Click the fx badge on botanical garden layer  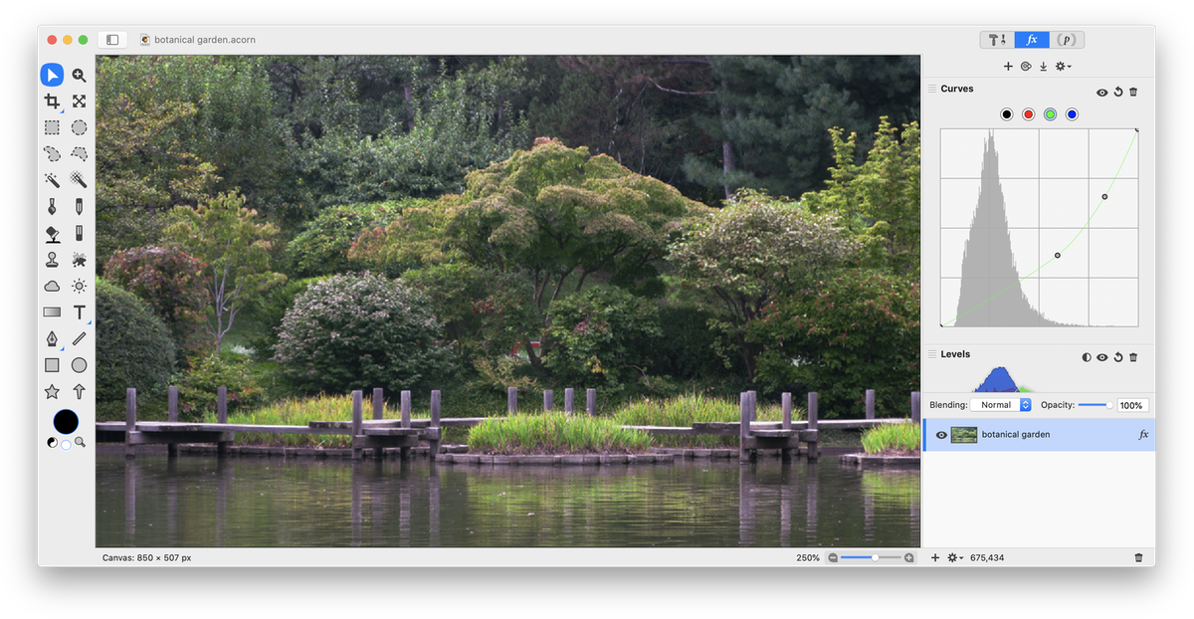point(1143,435)
